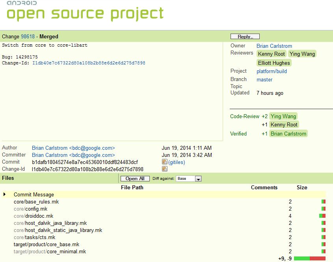Open owner Brian Carlstrom profile link

(x=274, y=46)
